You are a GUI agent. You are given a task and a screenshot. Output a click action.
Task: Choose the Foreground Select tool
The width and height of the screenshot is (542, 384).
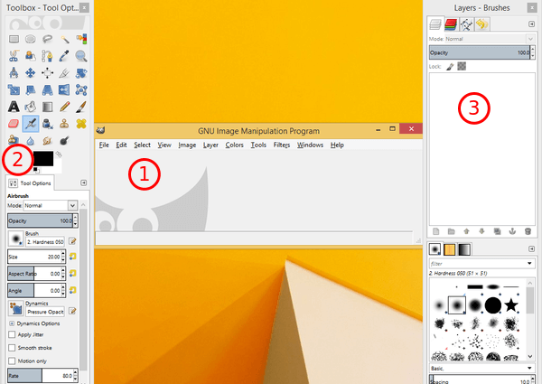pyautogui.click(x=31, y=56)
